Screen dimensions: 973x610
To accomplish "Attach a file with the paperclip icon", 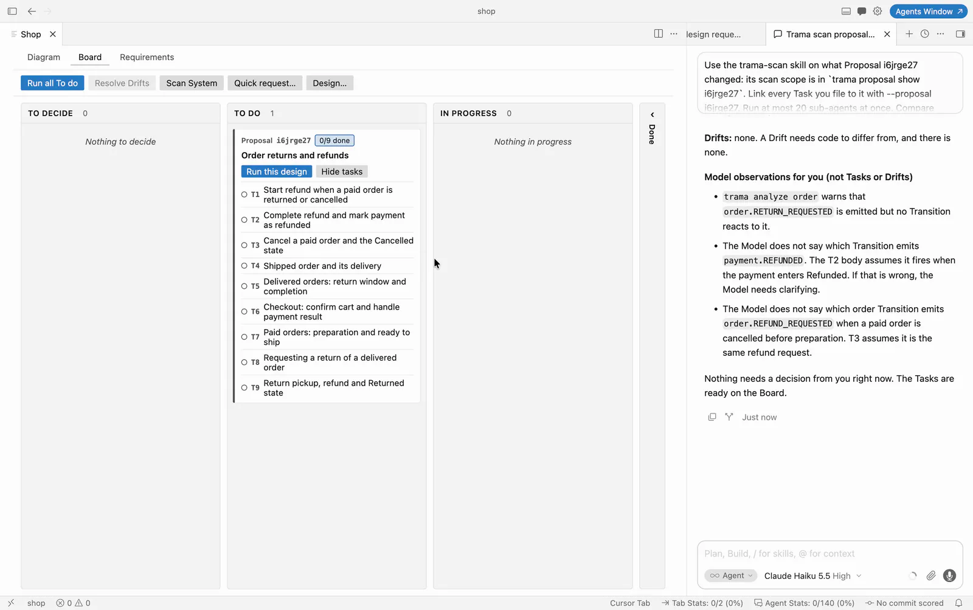I will pyautogui.click(x=931, y=575).
